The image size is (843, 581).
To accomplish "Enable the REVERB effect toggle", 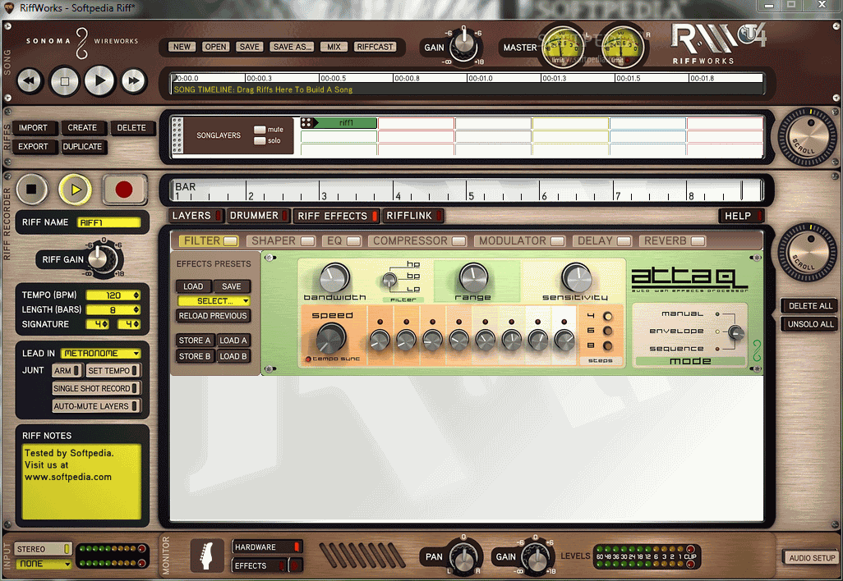I will 698,241.
